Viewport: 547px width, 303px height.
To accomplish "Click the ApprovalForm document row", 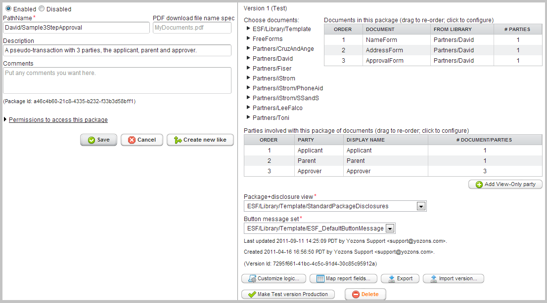I will [x=384, y=61].
